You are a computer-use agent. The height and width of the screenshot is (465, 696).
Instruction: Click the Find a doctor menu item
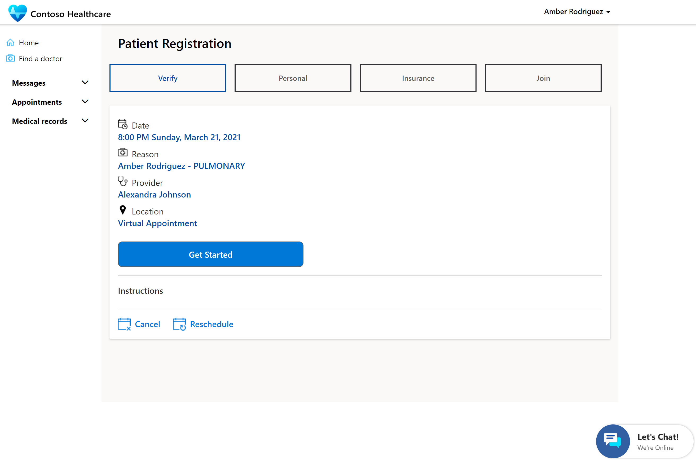point(41,58)
